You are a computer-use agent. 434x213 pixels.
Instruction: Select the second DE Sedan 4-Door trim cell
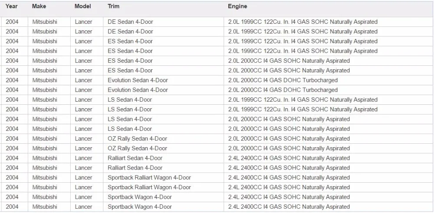163,32
